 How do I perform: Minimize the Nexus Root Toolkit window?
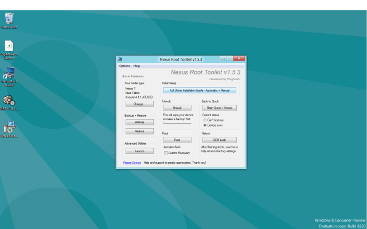coord(223,58)
